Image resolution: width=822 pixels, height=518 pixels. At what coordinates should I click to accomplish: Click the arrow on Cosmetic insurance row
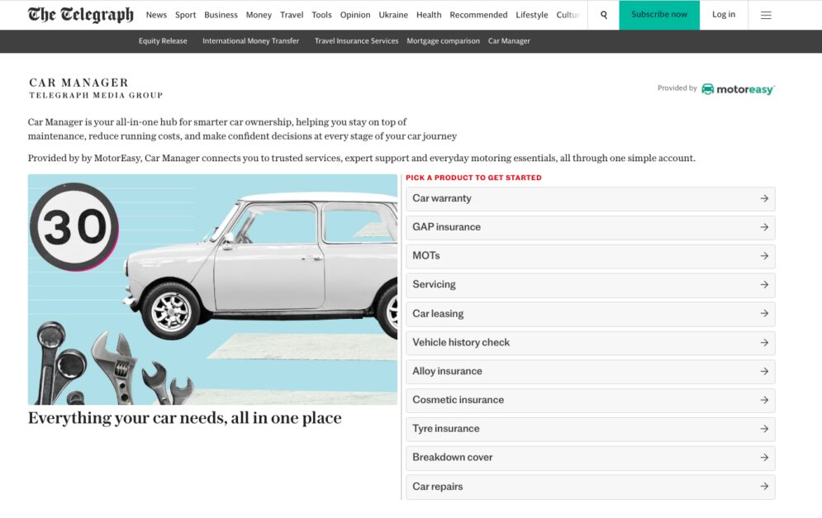tap(764, 400)
